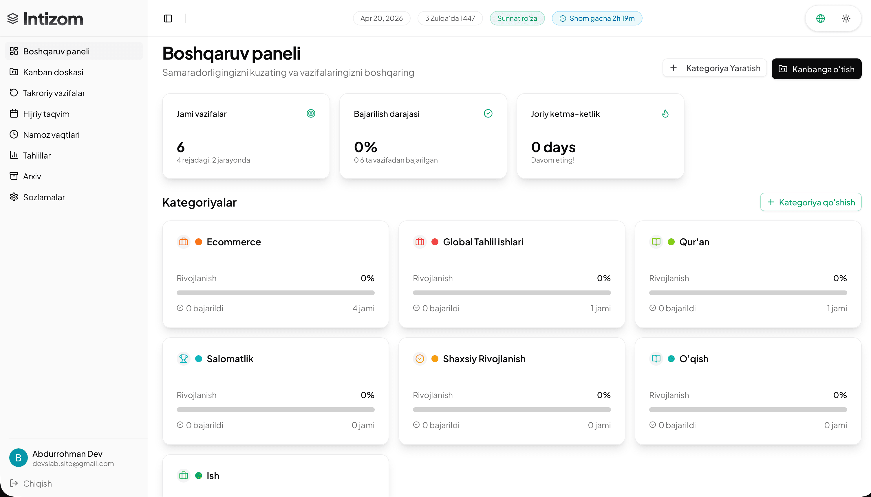Viewport: 871px width, 497px height.
Task: Open Arxiv using its archive icon
Action: [x=14, y=176]
